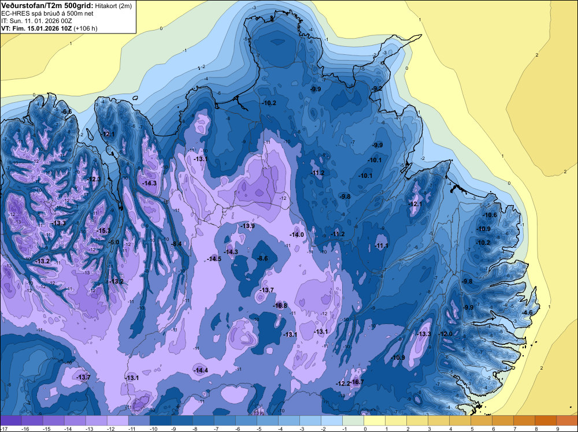Click the legend label "-6" in color bar
Image resolution: width=578 pixels, height=432 pixels.
coord(238,429)
